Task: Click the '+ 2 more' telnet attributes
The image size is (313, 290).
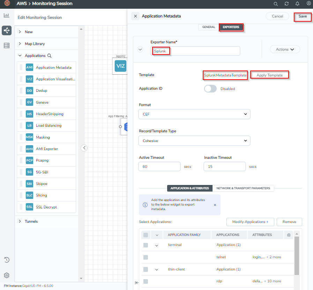Action: pyautogui.click(x=274, y=257)
